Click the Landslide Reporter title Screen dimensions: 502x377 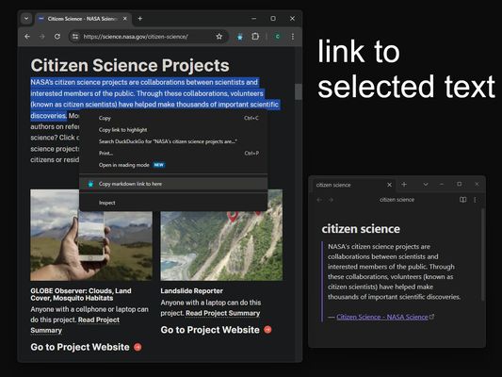pyautogui.click(x=192, y=291)
